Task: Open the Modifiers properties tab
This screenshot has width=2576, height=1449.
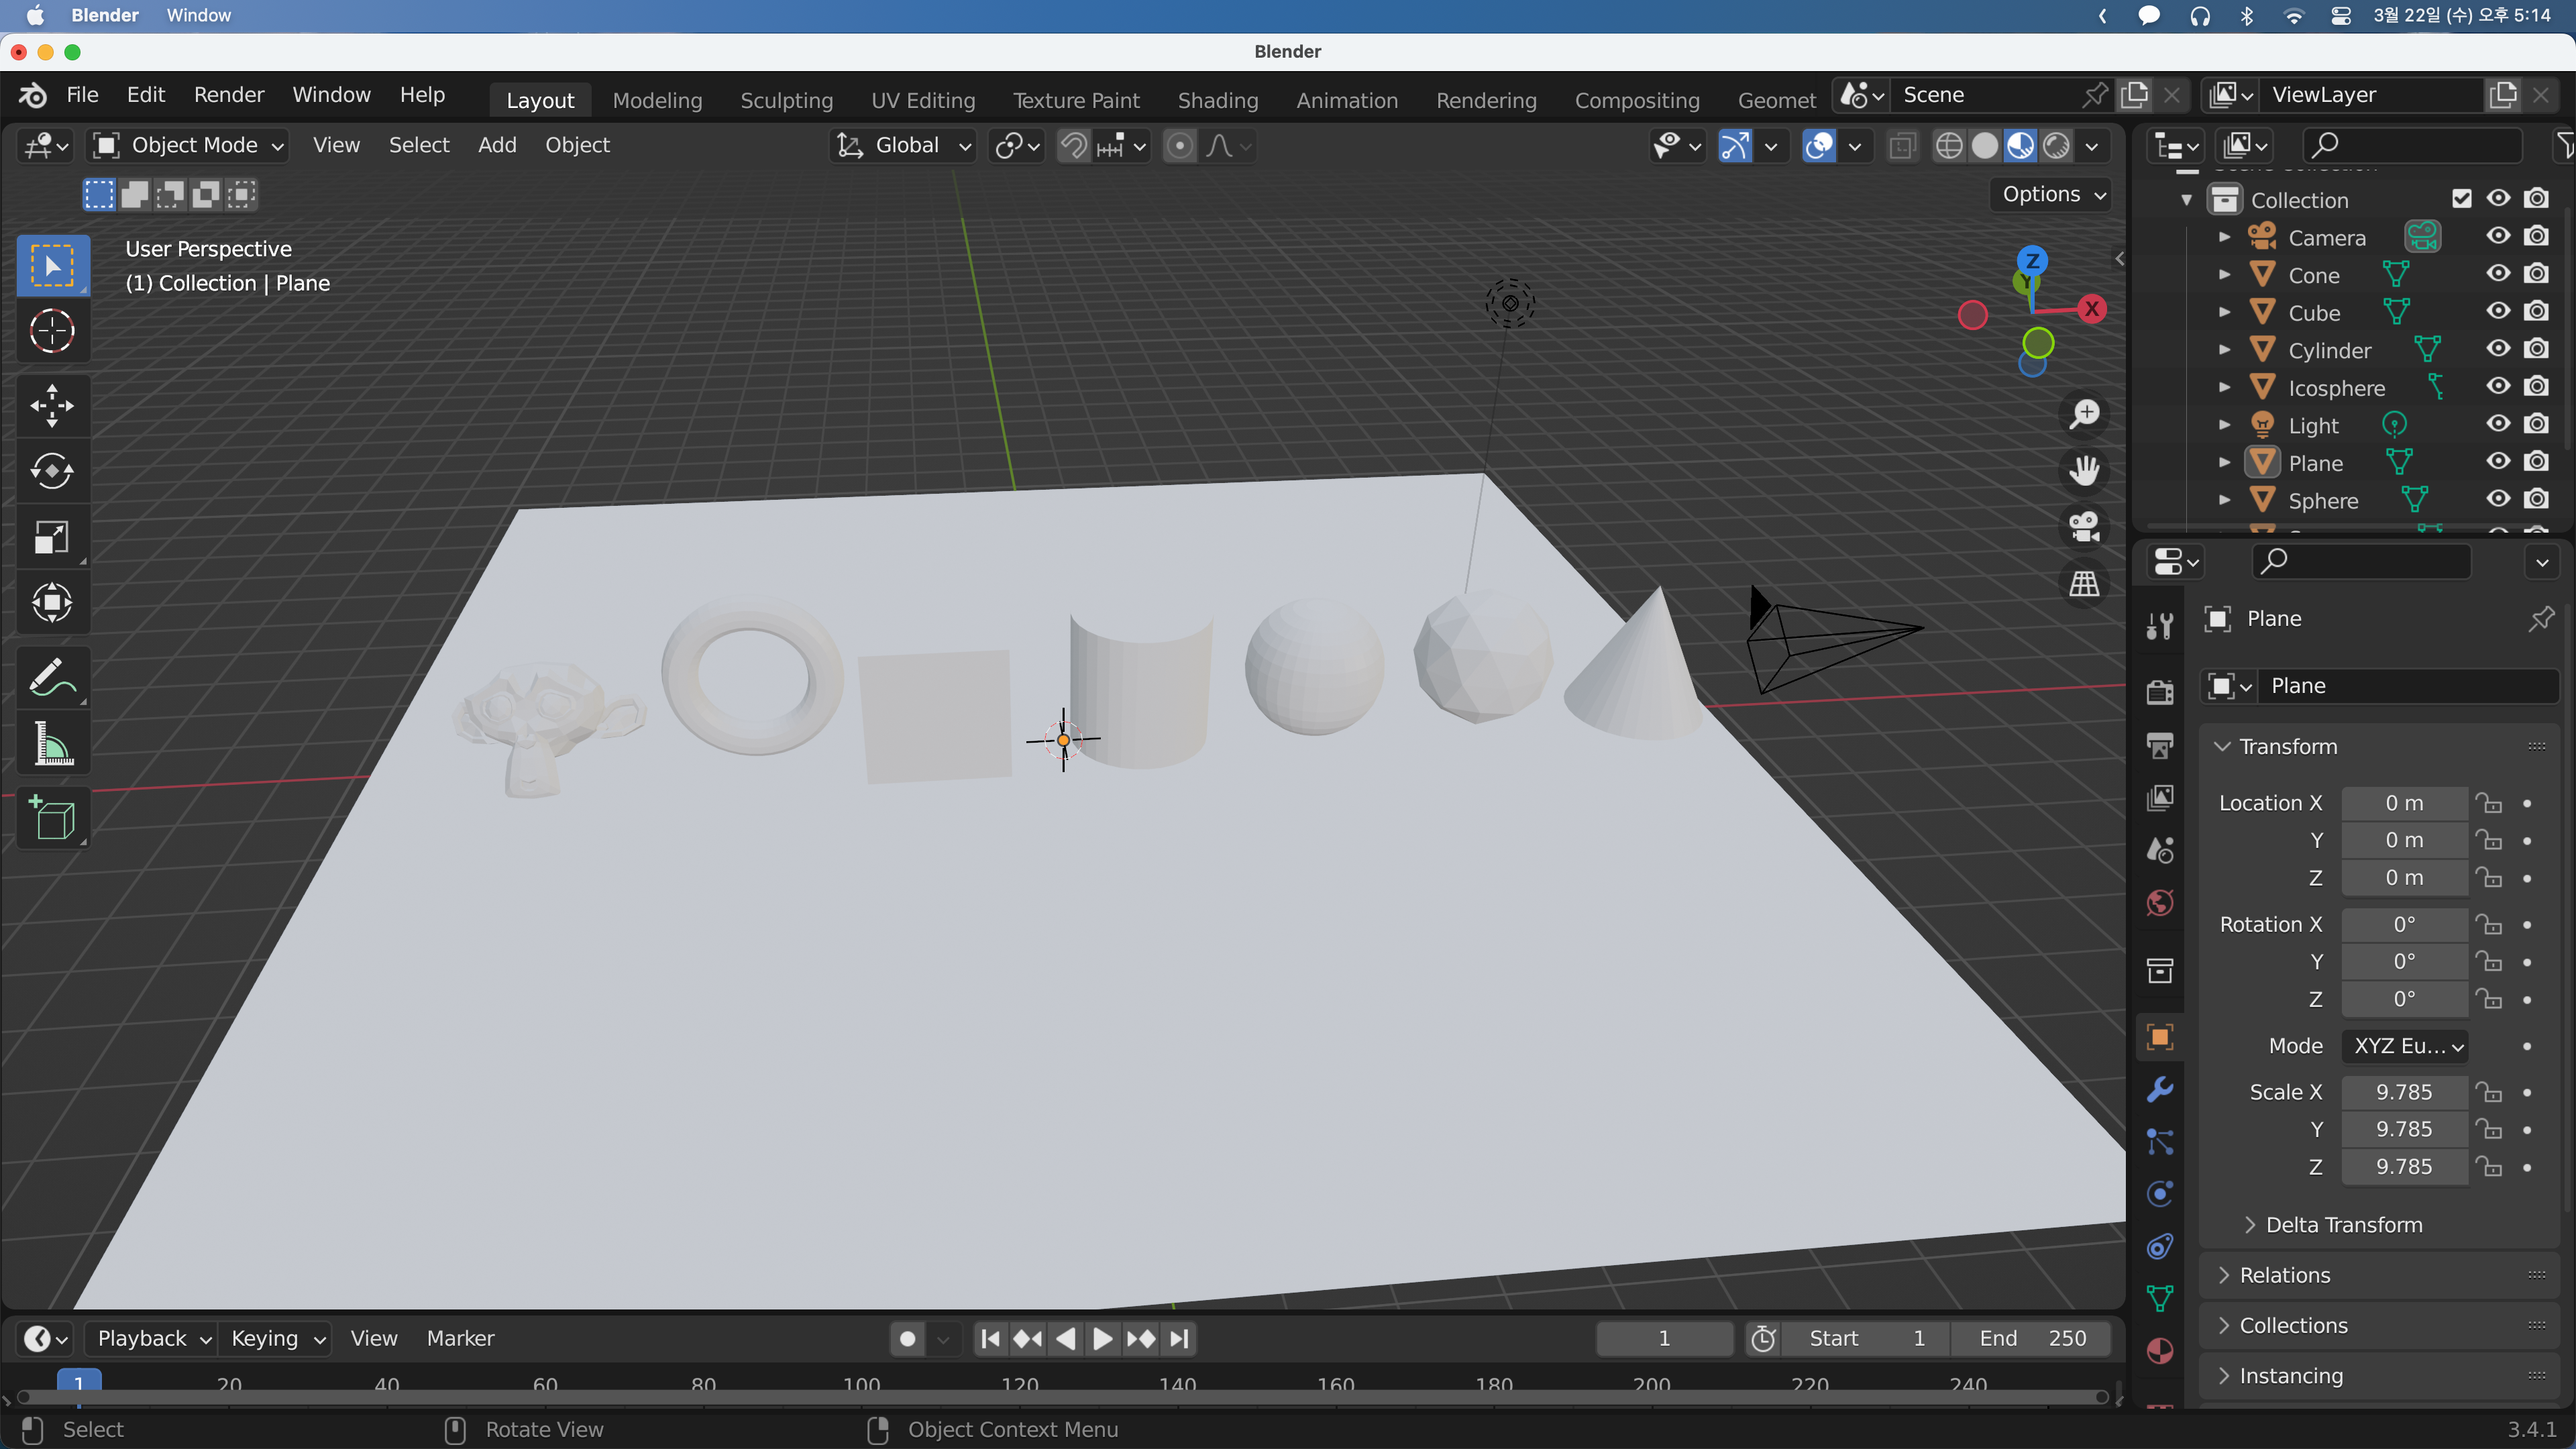Action: tap(2160, 1089)
